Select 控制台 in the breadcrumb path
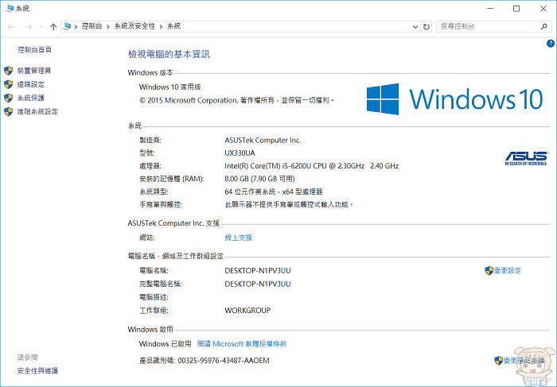This screenshot has width=557, height=387. [92, 26]
